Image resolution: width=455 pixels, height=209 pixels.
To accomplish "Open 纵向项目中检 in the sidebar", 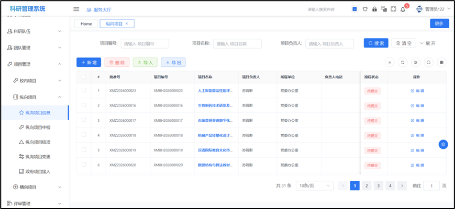I will 38,127.
